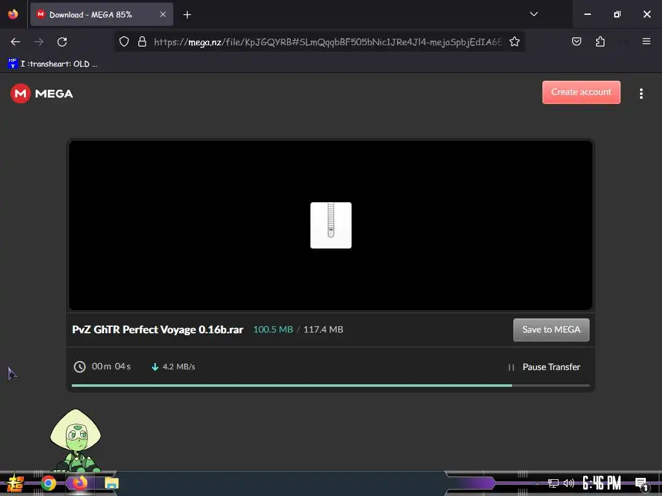Select the Download - MEGA 85% tab

pos(101,14)
